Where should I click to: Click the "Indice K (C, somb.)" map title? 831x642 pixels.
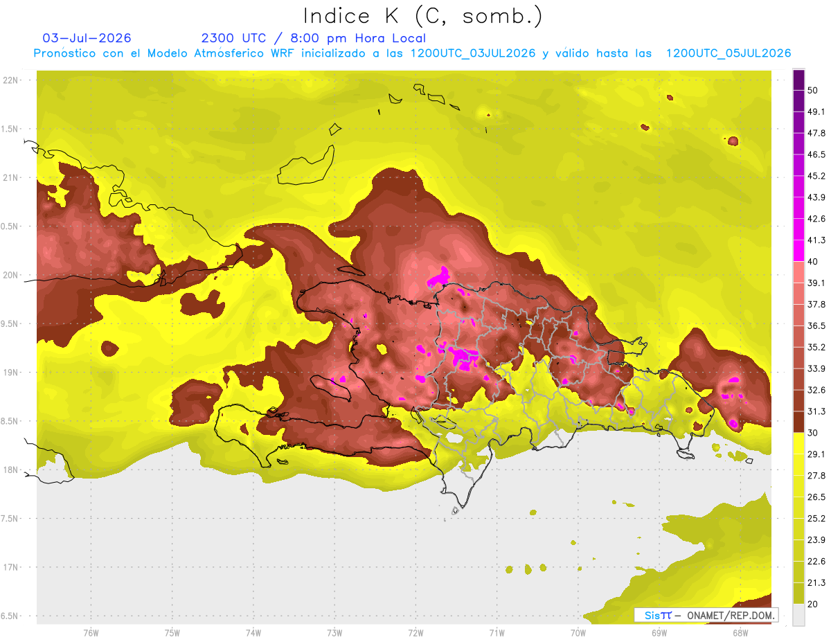[422, 17]
